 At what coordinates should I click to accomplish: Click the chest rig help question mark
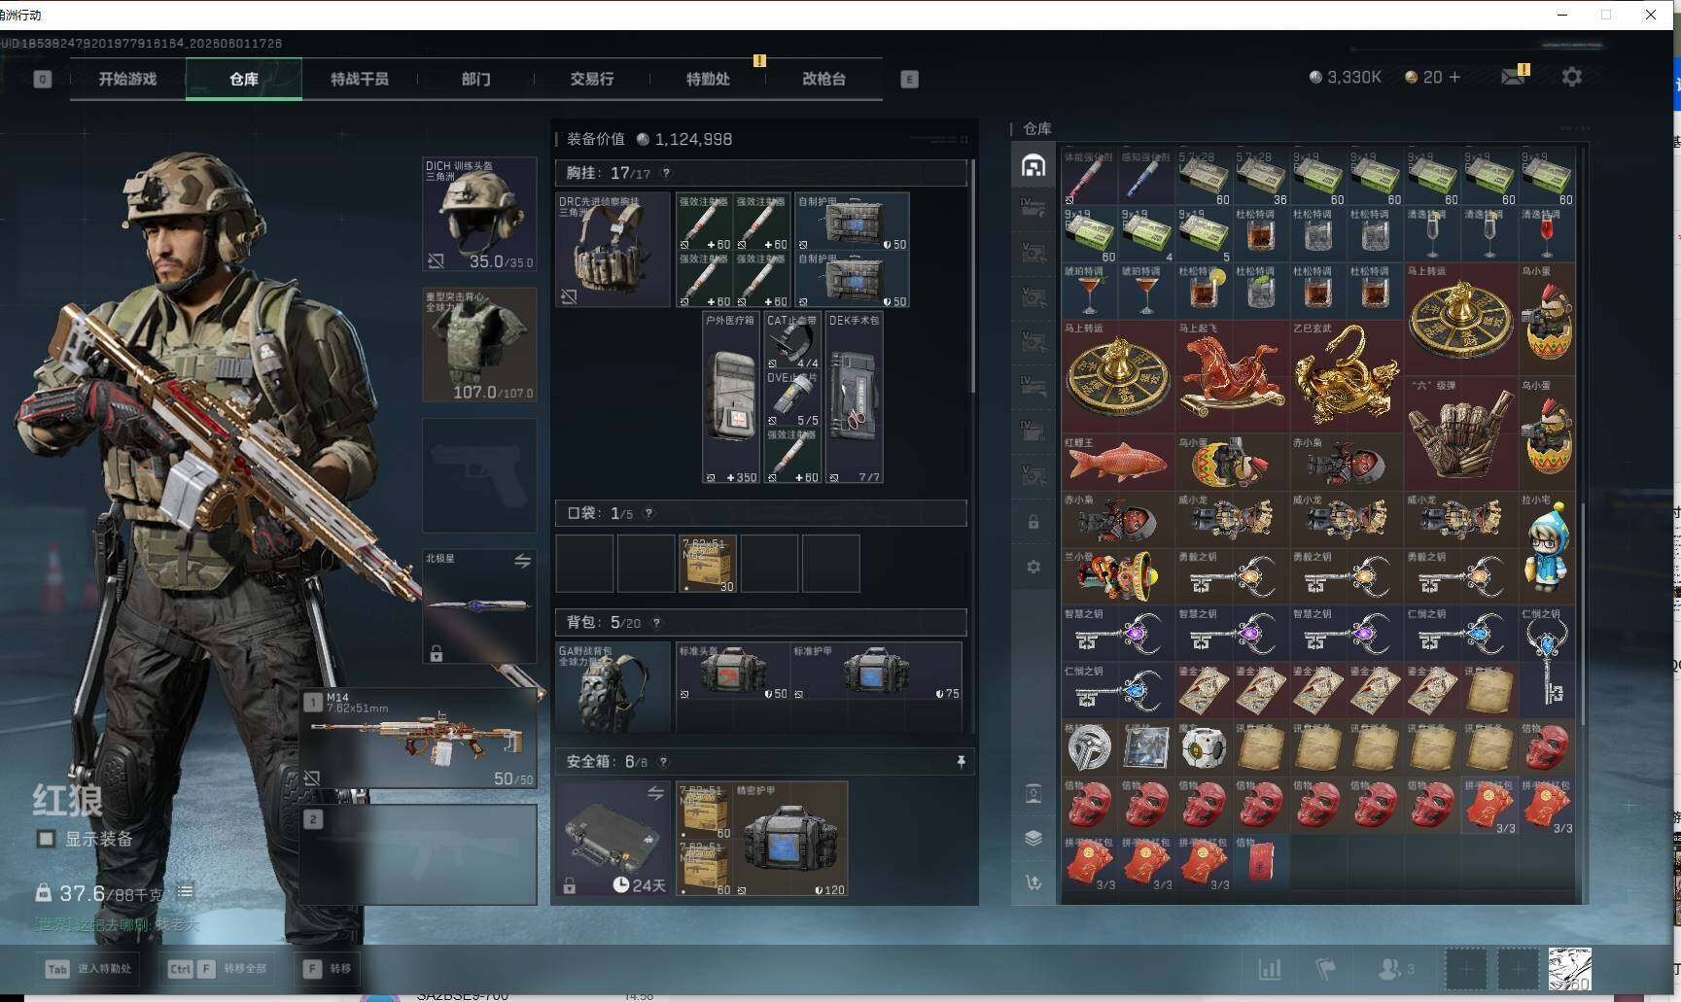click(x=666, y=173)
